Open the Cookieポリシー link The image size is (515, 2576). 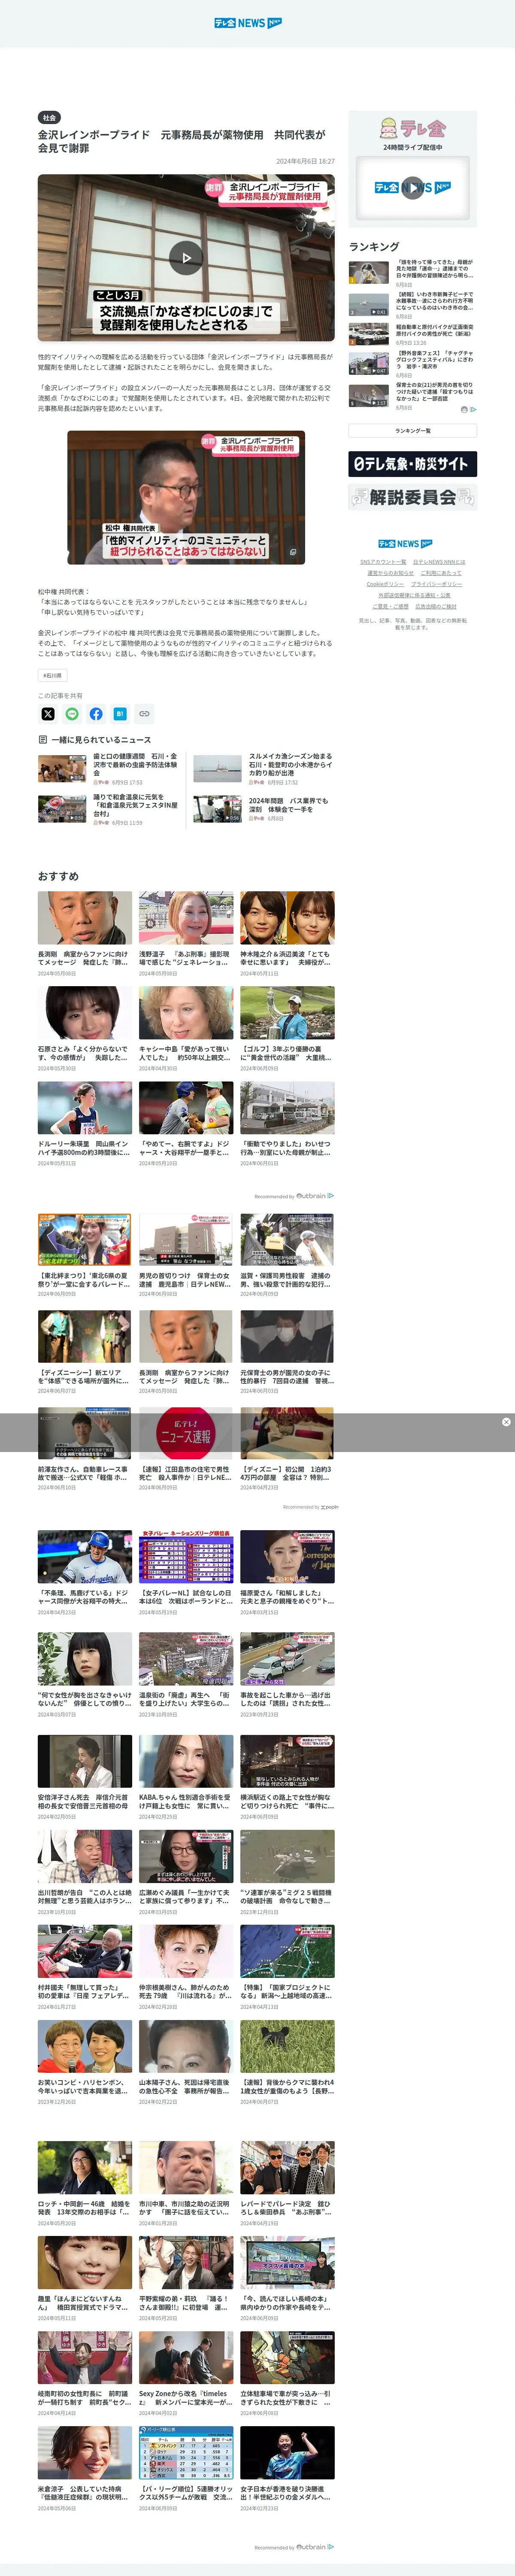click(385, 584)
